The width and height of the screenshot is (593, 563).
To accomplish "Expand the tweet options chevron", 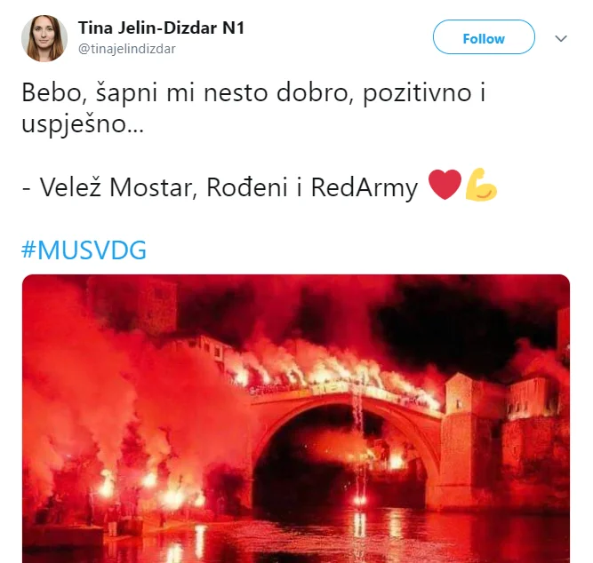I will pos(560,38).
